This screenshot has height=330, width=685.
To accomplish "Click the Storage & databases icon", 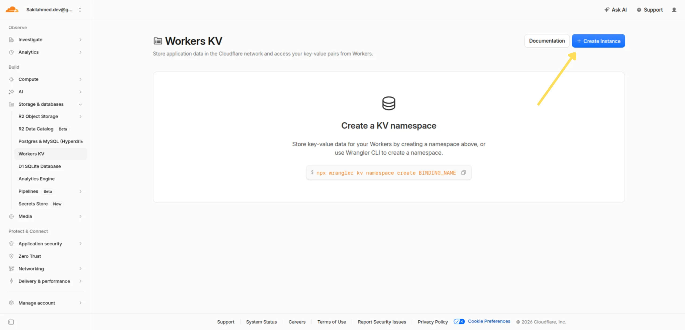I will click(11, 104).
